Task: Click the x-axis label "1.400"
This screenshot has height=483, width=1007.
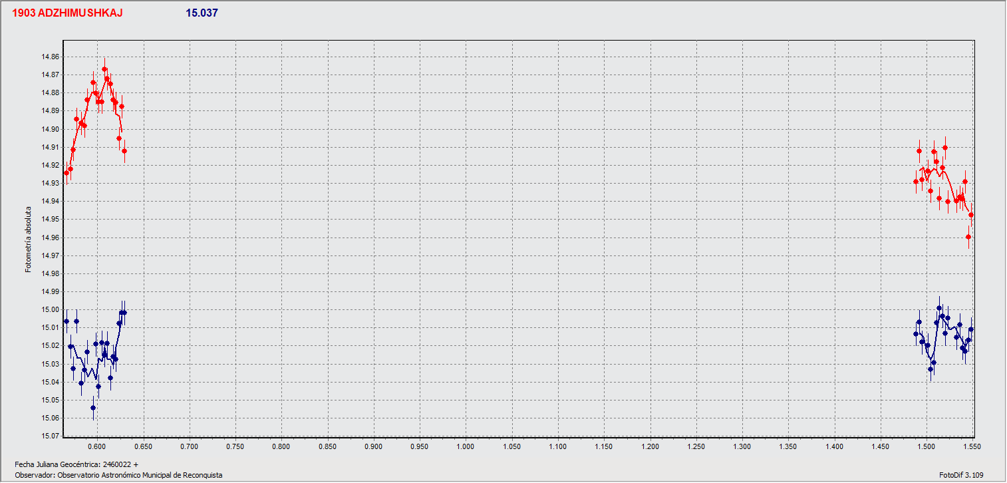Action: pos(834,446)
